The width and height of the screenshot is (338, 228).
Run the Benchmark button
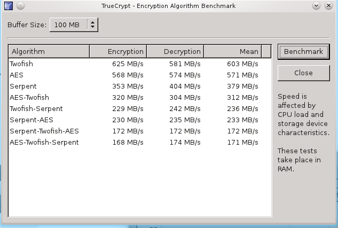[x=303, y=52]
